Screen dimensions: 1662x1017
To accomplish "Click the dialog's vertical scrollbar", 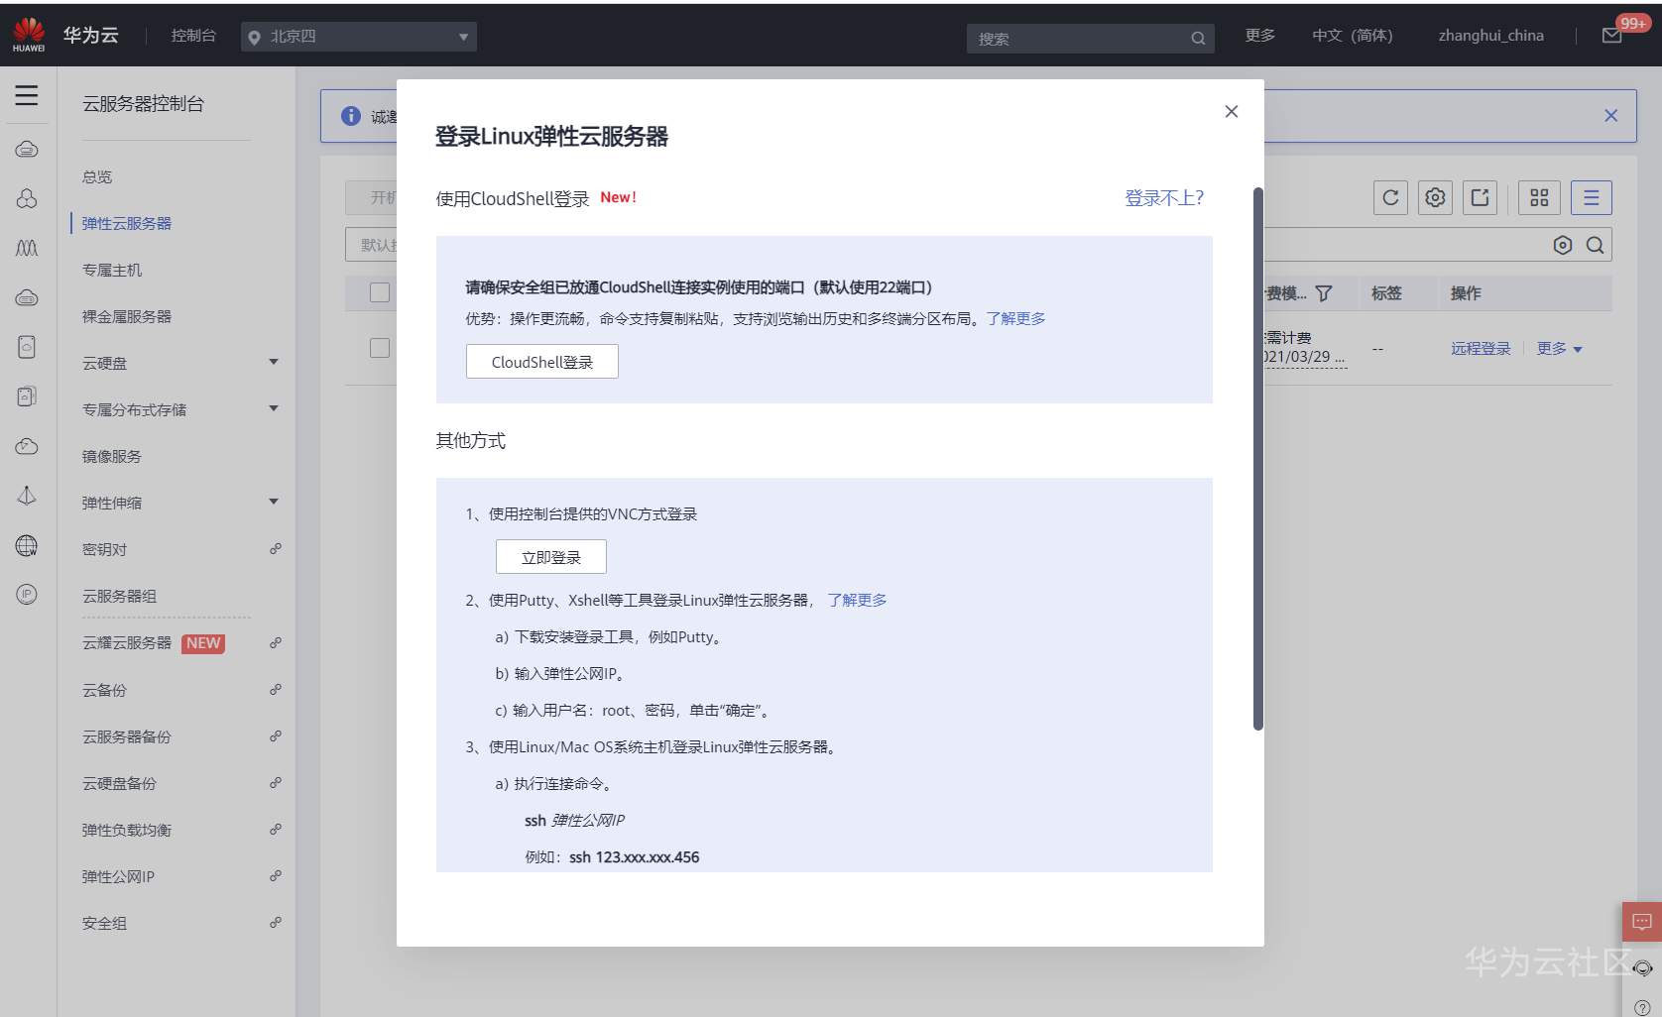I will [1258, 459].
